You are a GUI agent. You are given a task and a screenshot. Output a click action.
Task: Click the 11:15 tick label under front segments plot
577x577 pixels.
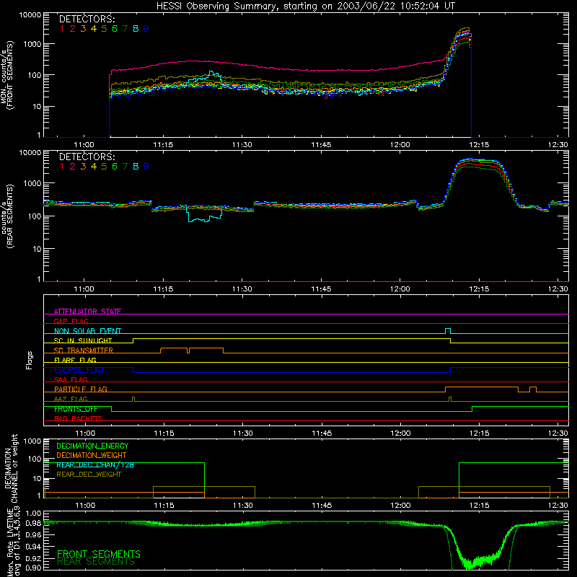pos(163,145)
